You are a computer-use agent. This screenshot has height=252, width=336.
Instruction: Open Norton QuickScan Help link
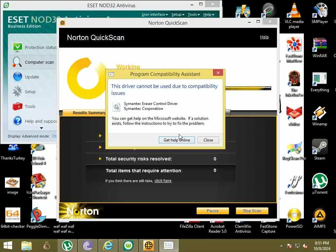264,37
